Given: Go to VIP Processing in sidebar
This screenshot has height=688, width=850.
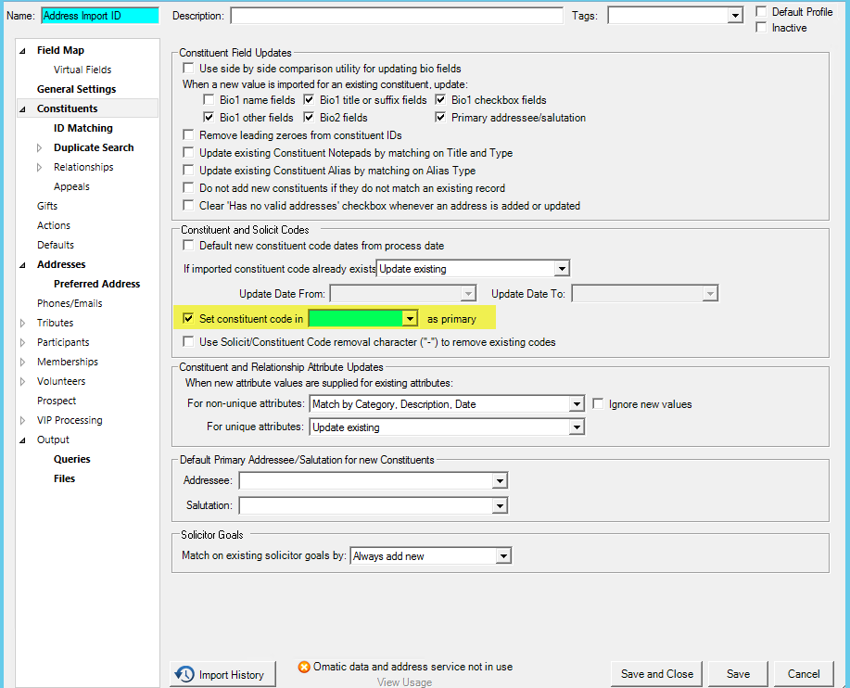Looking at the screenshot, I should click(x=70, y=421).
